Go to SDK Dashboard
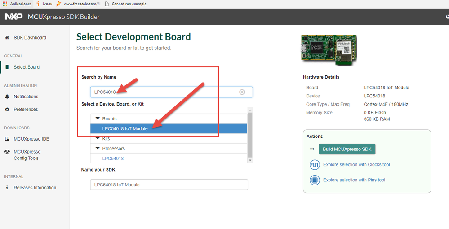449x229 pixels. pos(30,38)
